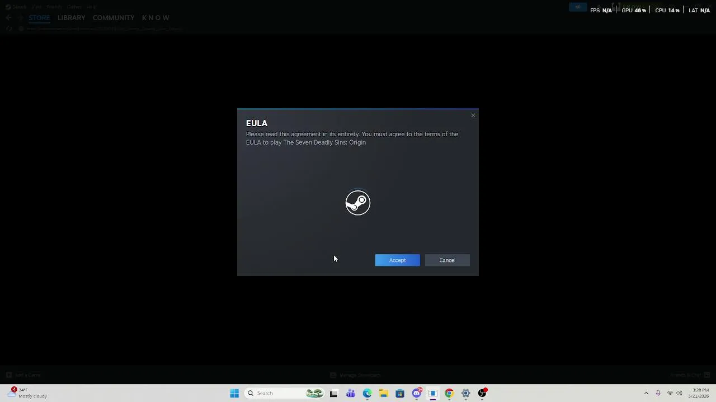Viewport: 716px width, 402px height.
Task: Open Discord from the taskbar
Action: click(416, 393)
